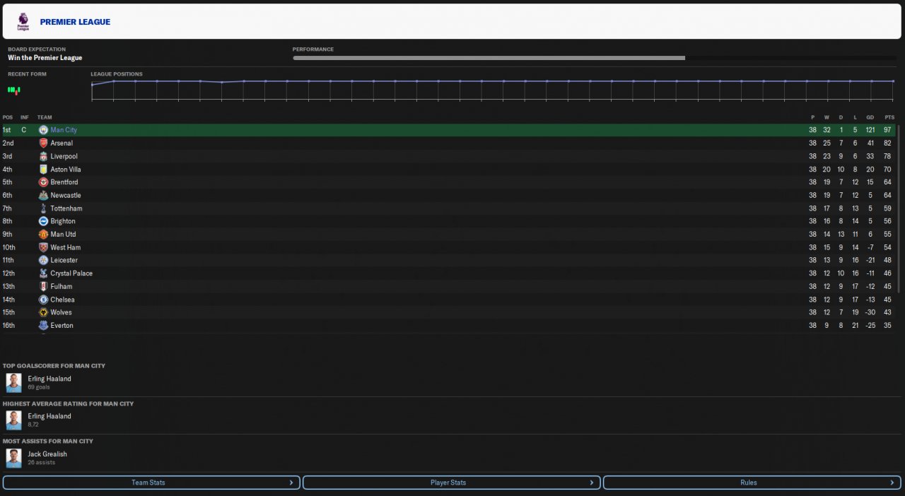Viewport: 905px width, 496px height.
Task: Click the Brentford club badge
Action: (x=43, y=182)
